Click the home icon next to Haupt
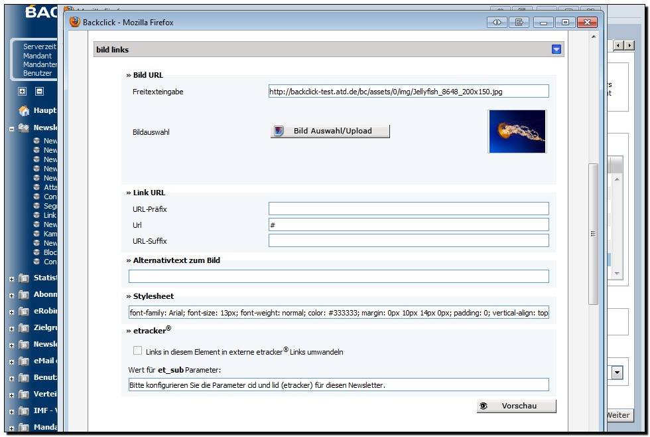 pos(24,111)
